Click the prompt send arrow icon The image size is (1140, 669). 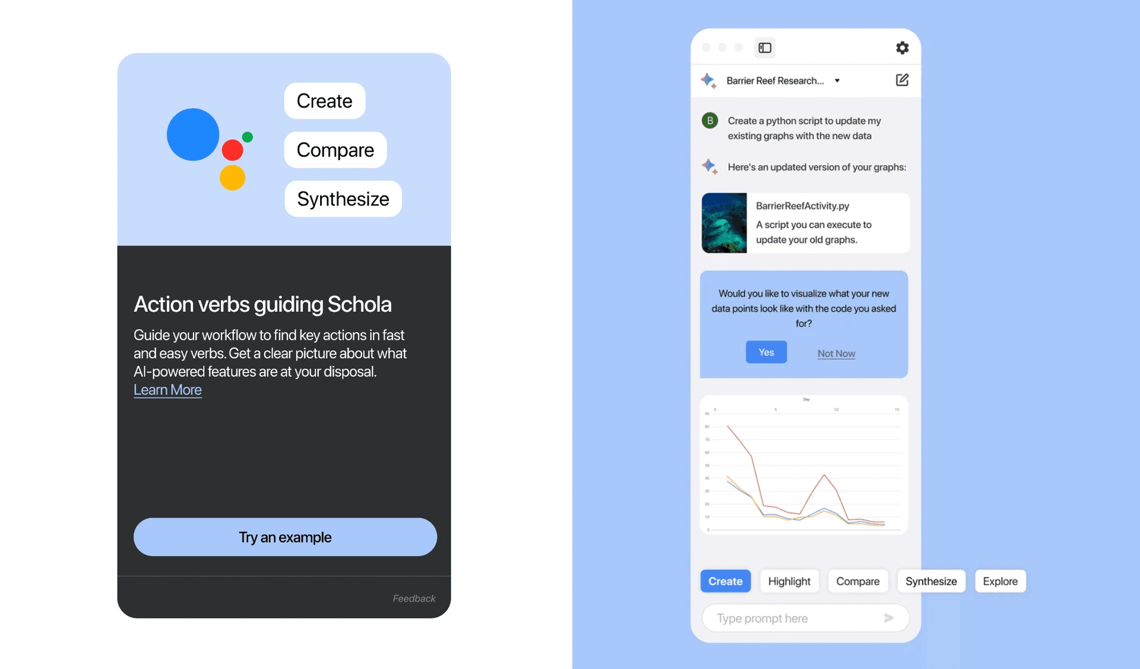coord(889,618)
